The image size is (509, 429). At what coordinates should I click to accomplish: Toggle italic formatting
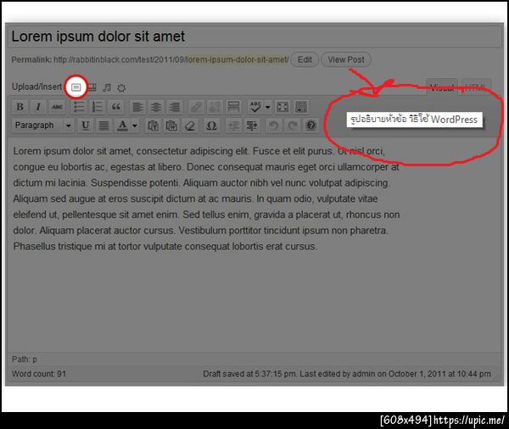(38, 107)
